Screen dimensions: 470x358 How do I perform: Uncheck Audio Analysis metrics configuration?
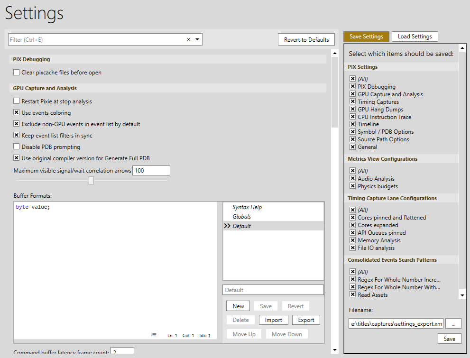click(352, 178)
